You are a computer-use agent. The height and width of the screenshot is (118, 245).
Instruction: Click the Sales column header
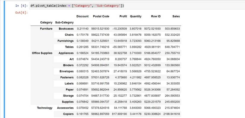(x=176, y=16)
